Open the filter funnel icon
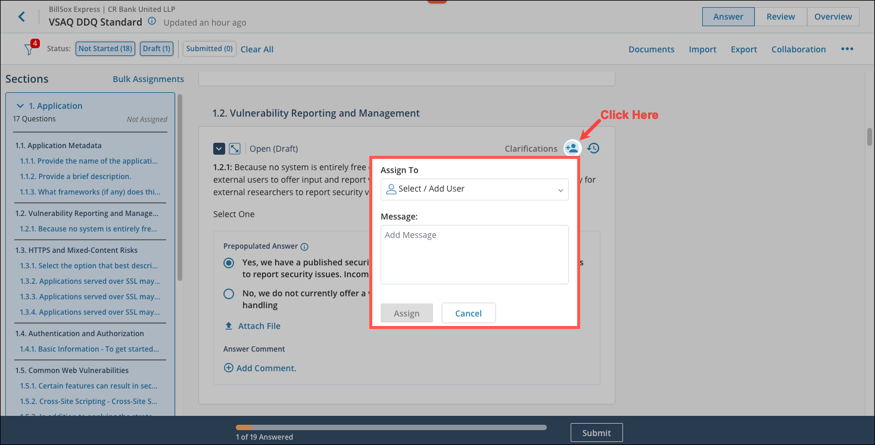Viewport: 875px width, 445px height. 29,49
